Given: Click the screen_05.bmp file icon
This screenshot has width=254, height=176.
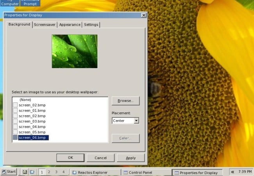Looking at the screenshot, I should tap(15, 132).
